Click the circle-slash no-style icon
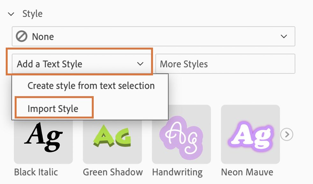Image resolution: width=313 pixels, height=184 pixels. pos(22,36)
